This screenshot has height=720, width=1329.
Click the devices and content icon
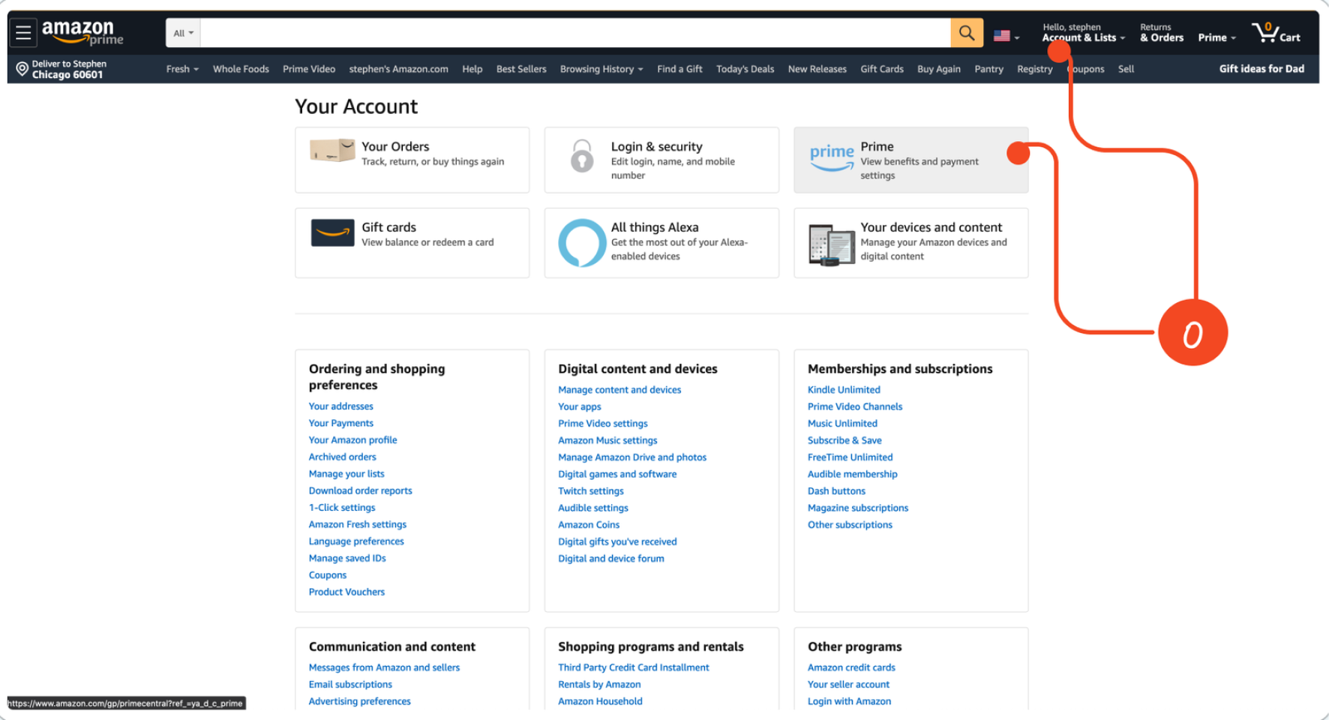pyautogui.click(x=832, y=244)
